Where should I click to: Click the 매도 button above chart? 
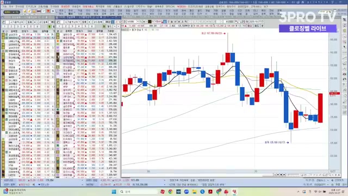pos(256,26)
